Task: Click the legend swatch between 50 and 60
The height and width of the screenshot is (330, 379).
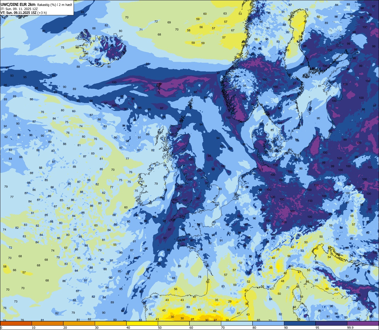Action: (174, 323)
